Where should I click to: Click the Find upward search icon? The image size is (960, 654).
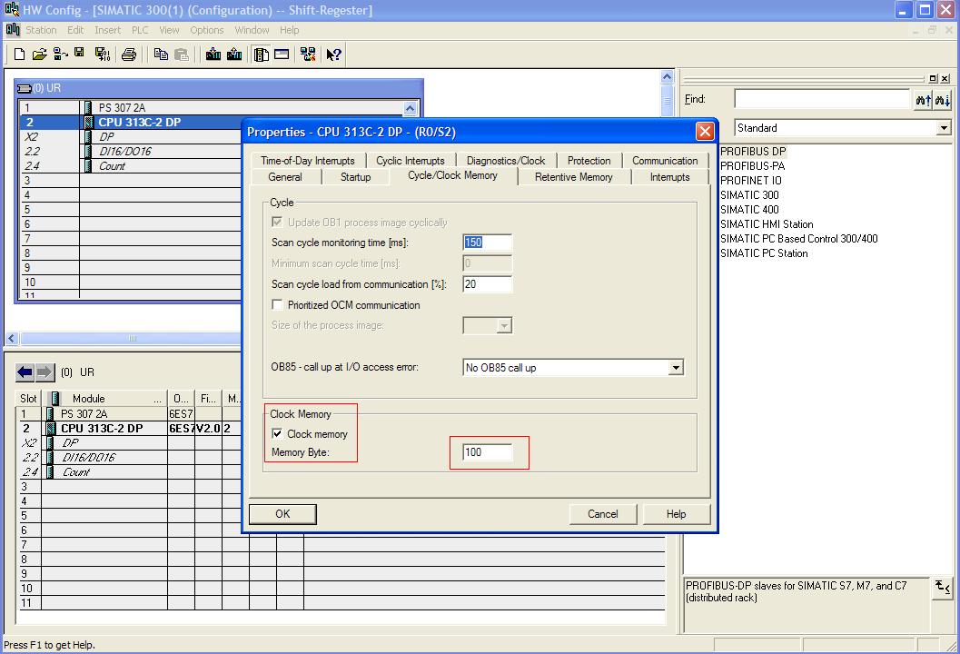(924, 99)
